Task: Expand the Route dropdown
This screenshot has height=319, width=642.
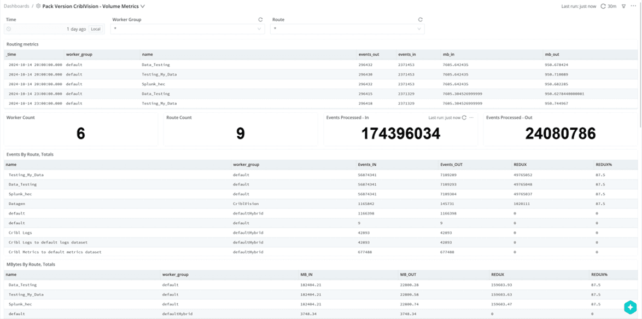Action: pyautogui.click(x=419, y=29)
